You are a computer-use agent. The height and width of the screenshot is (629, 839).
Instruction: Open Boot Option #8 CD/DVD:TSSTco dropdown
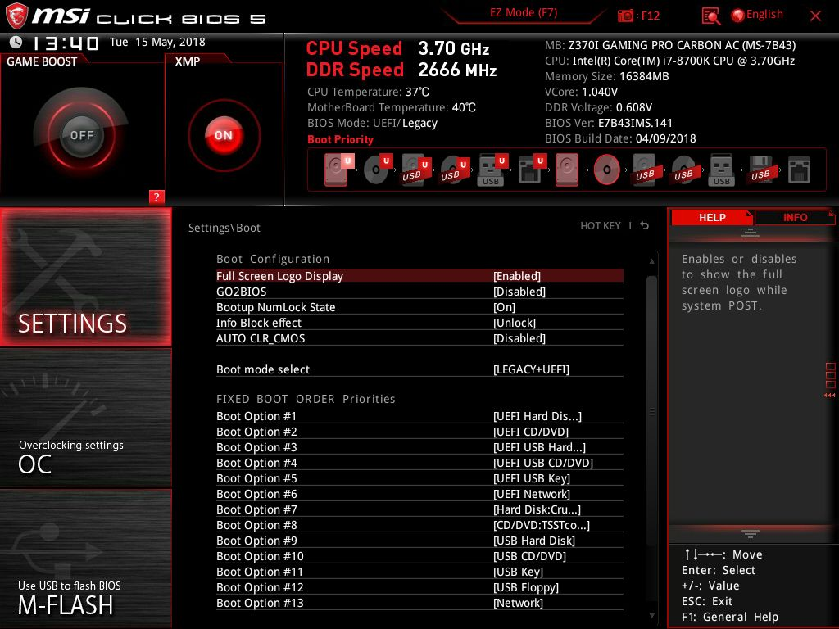click(419, 525)
